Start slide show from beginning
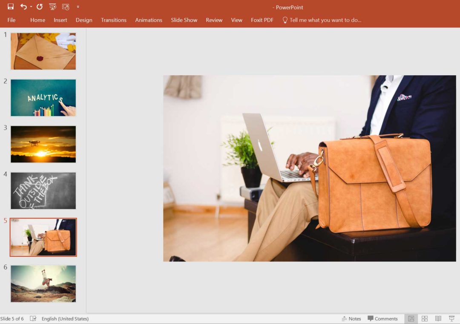 tap(53, 6)
